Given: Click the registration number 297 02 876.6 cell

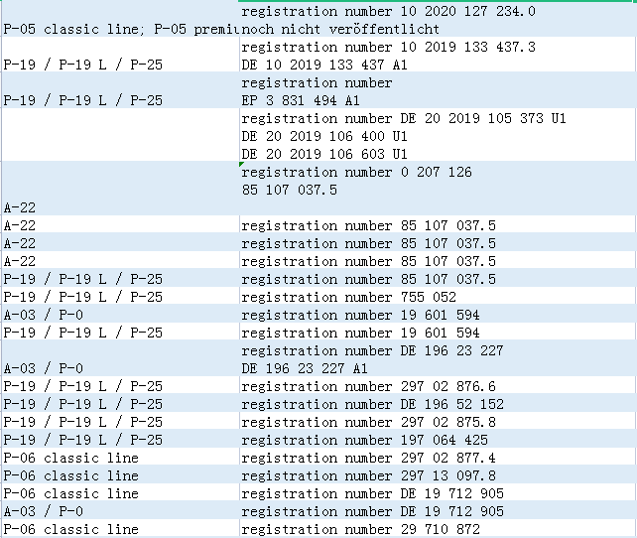Looking at the screenshot, I should [x=437, y=386].
